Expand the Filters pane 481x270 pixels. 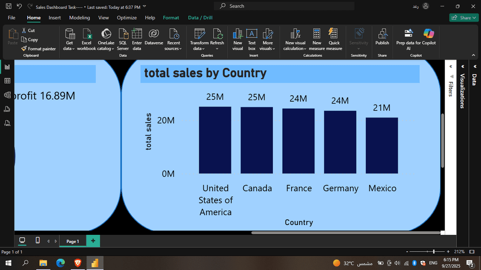tap(450, 67)
